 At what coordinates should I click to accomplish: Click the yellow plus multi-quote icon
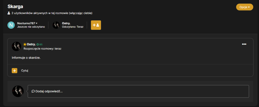pos(15,71)
